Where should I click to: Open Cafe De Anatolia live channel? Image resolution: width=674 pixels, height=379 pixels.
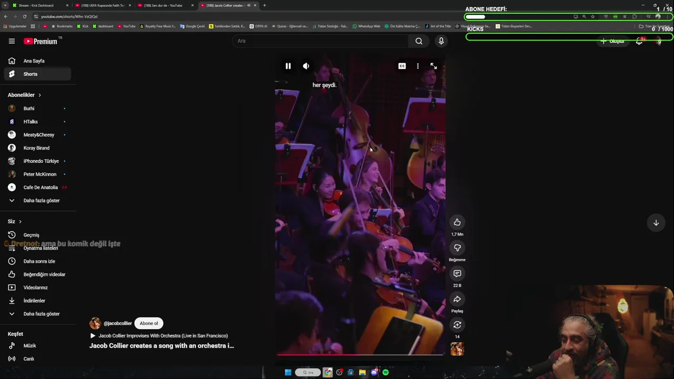coord(37,187)
